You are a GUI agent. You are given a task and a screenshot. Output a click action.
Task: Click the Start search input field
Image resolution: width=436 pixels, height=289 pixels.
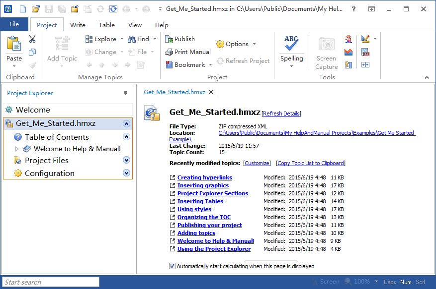(x=50, y=282)
